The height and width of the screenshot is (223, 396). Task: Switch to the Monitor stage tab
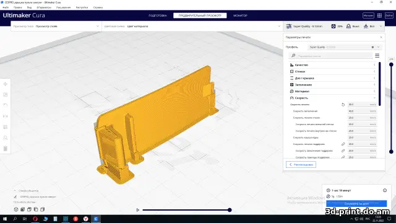(x=240, y=15)
